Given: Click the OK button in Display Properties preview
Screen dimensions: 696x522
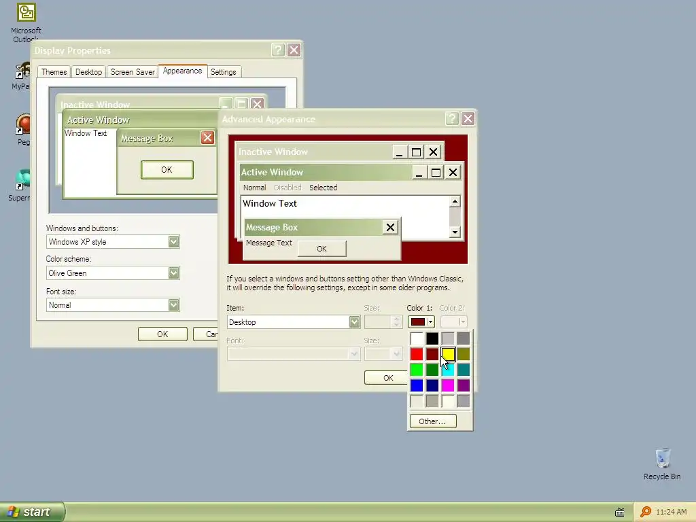Looking at the screenshot, I should click(x=167, y=169).
